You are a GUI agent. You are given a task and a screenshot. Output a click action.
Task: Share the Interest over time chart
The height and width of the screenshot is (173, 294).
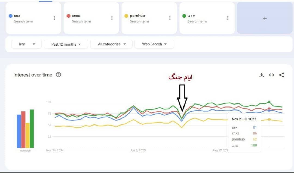click(282, 75)
